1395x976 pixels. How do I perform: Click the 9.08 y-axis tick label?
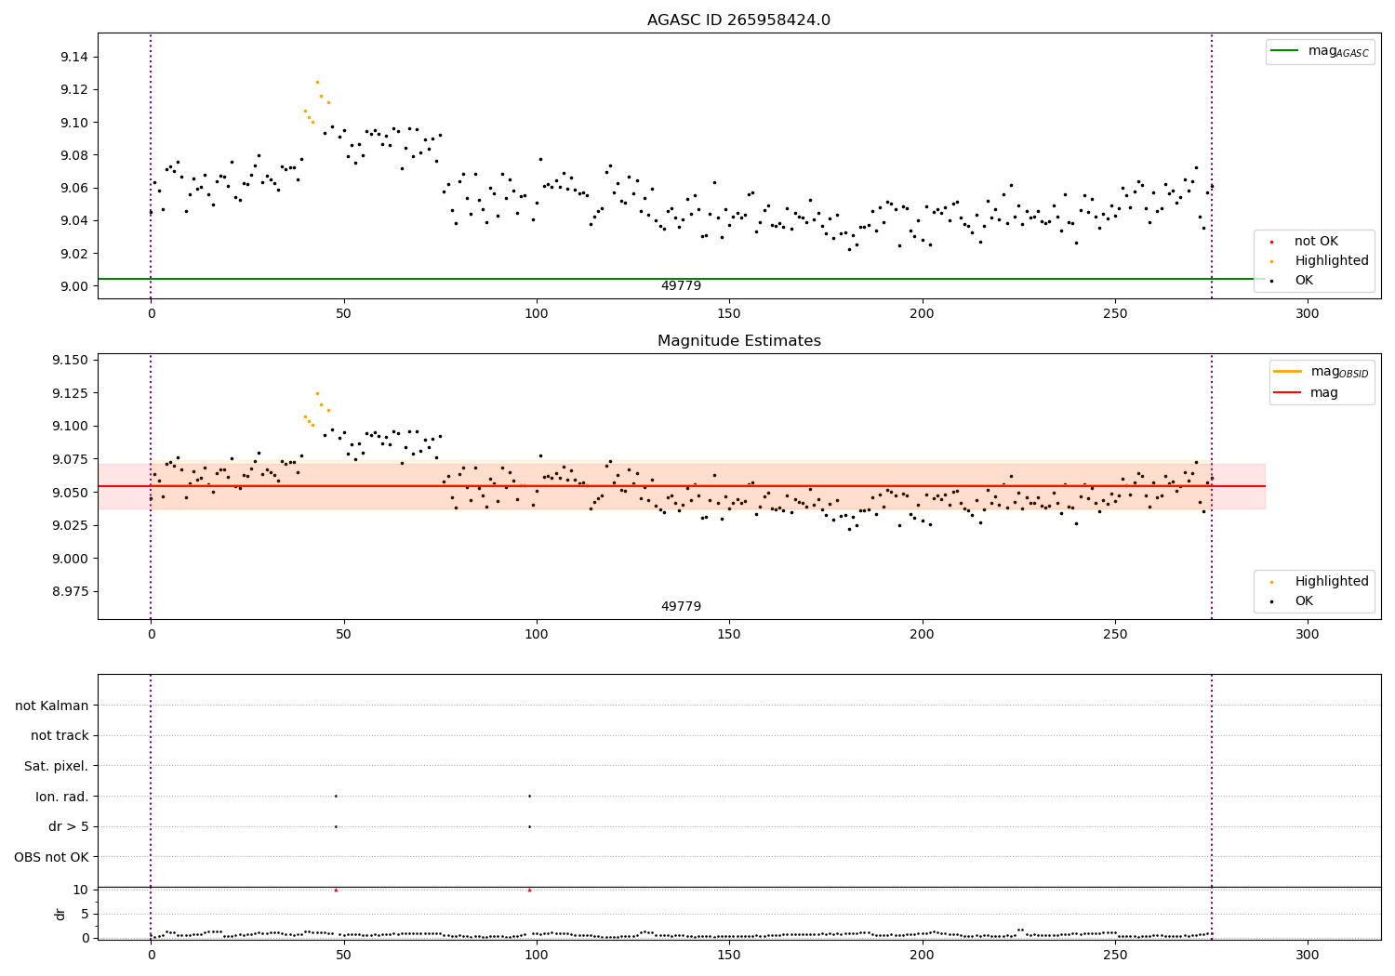[73, 155]
